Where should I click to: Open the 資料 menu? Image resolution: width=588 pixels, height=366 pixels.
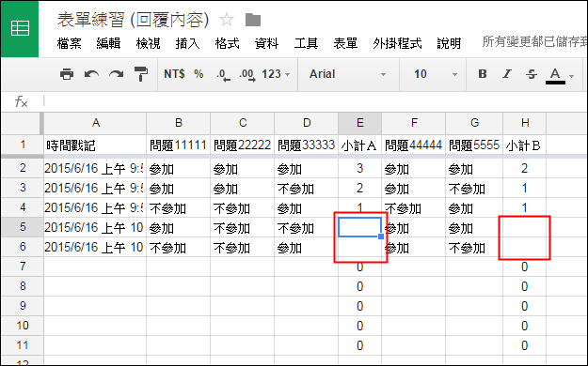click(266, 43)
